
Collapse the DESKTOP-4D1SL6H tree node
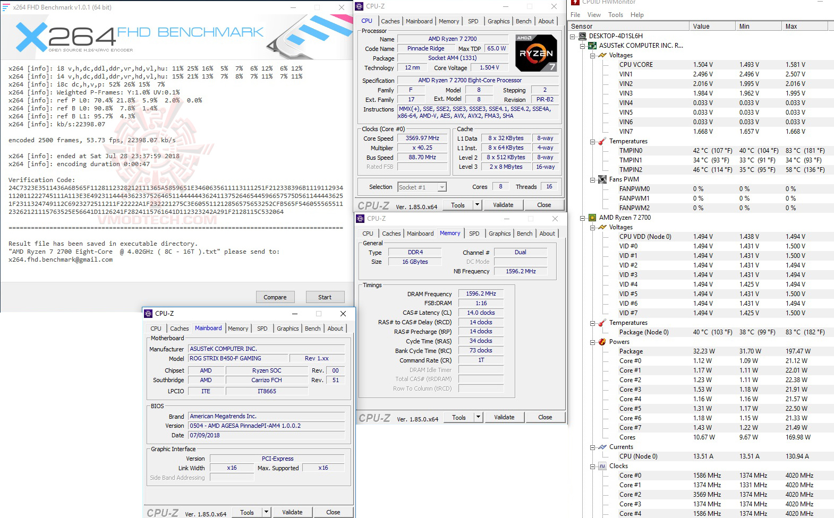tap(573, 37)
